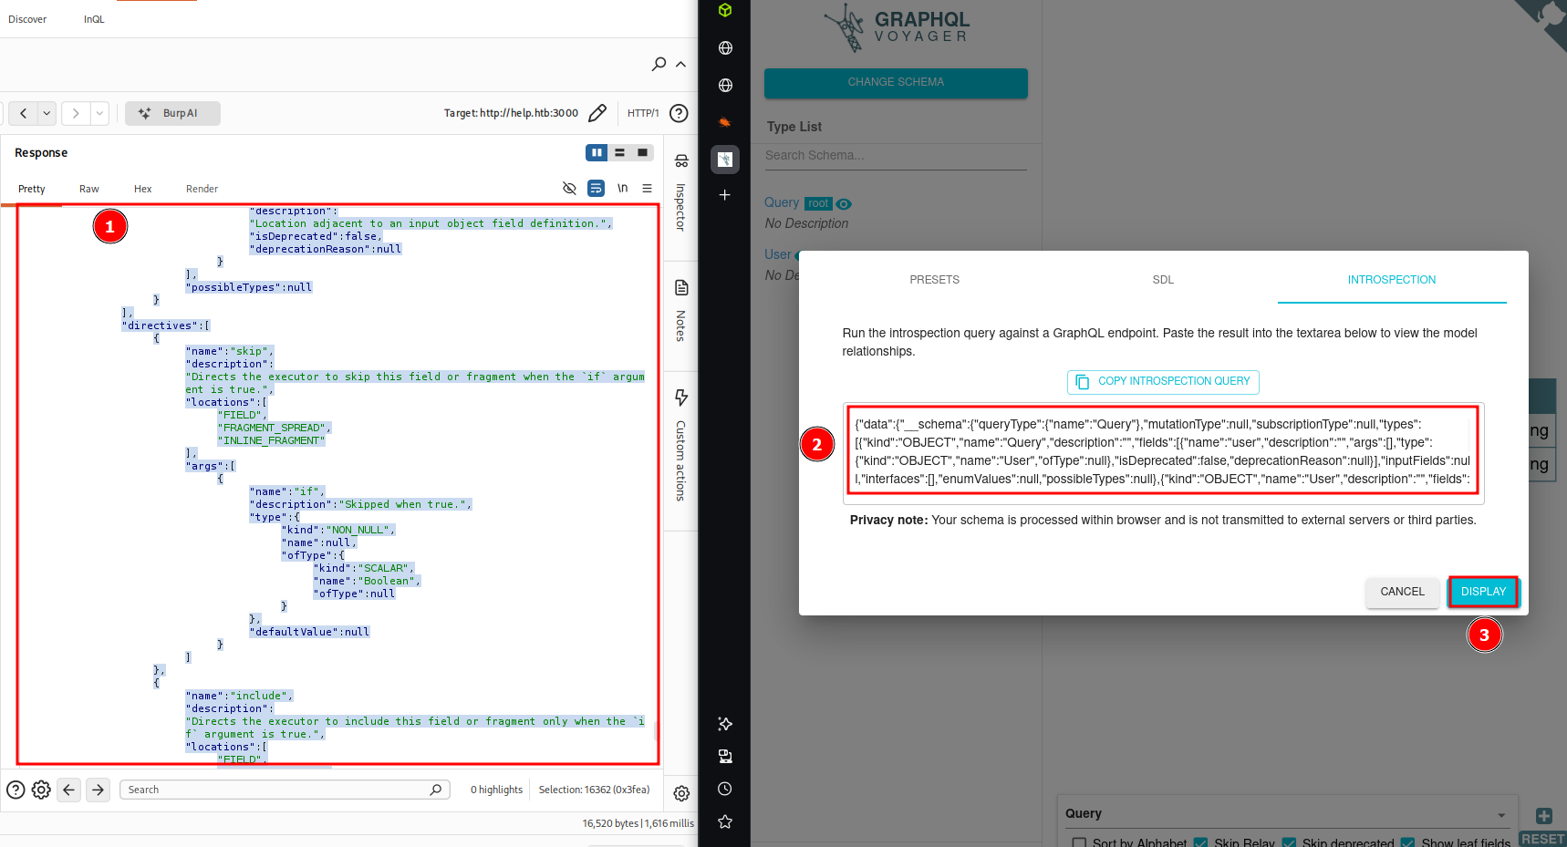This screenshot has height=847, width=1567.
Task: Open the bottom-right settings gear in Burp
Action: pos(681,793)
